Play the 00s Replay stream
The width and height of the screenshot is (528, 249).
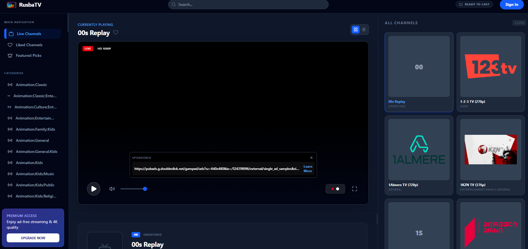(94, 189)
